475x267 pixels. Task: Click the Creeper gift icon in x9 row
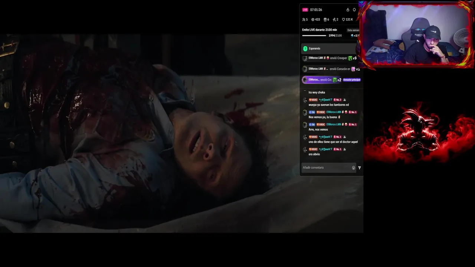coord(350,58)
